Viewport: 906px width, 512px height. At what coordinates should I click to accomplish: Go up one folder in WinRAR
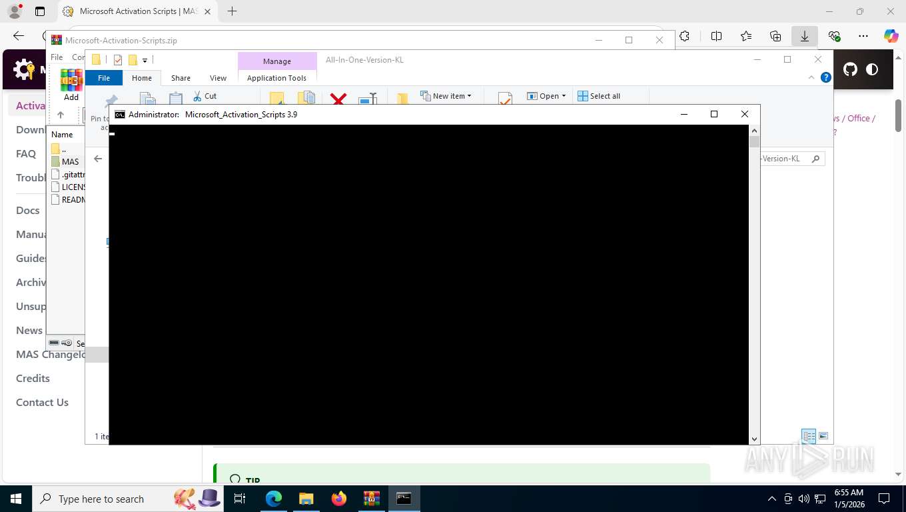(60, 115)
